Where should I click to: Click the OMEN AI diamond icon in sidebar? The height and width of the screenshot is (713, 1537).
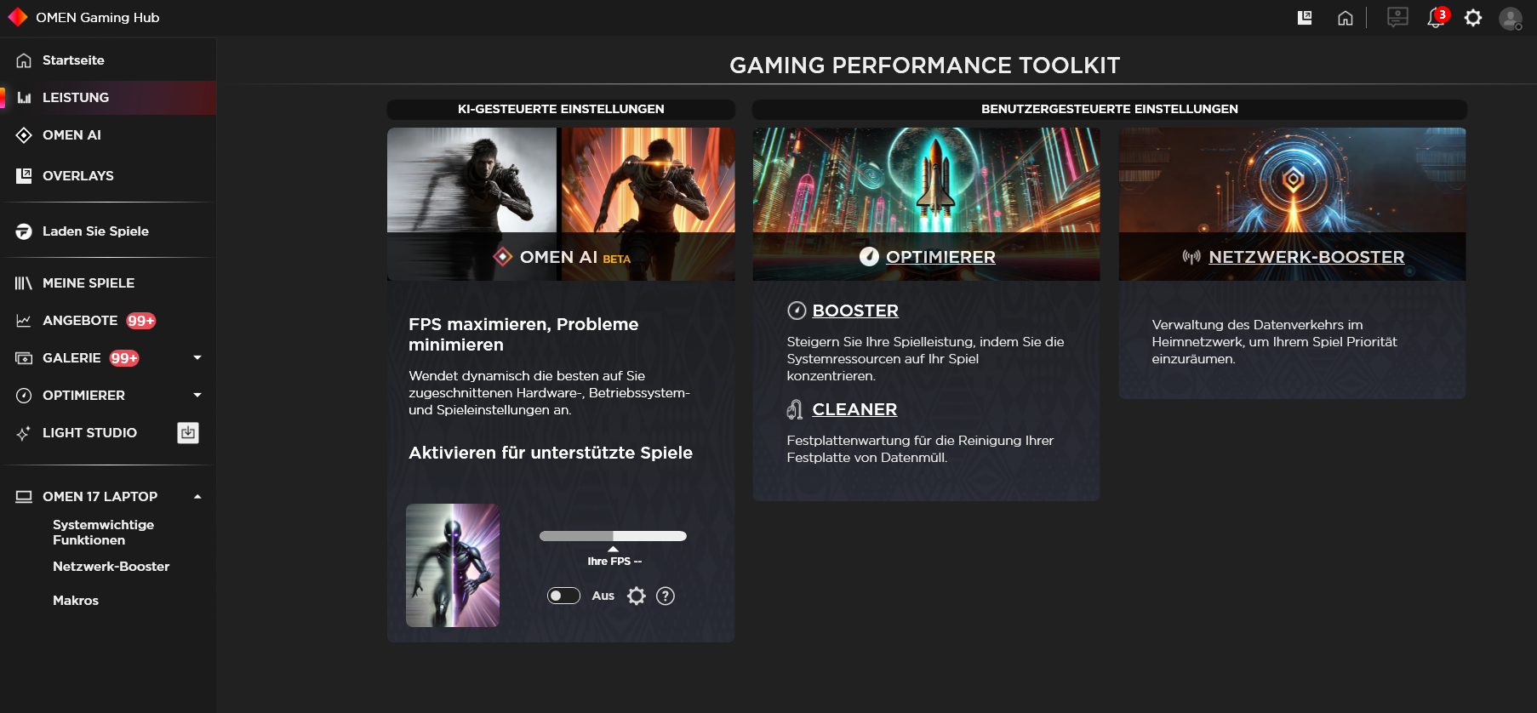click(24, 135)
